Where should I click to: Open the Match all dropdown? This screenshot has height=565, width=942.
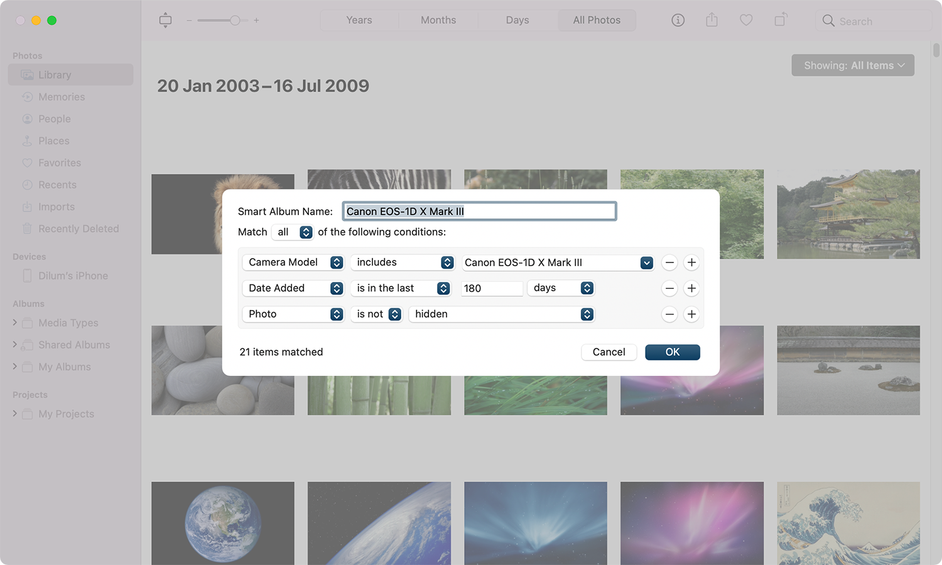coord(293,232)
